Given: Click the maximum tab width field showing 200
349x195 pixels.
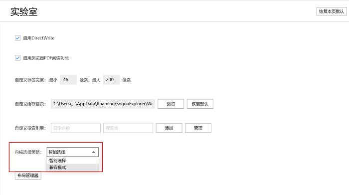Looking at the screenshot, I should point(111,80).
